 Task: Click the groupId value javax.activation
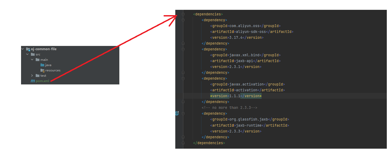pyautogui.click(x=246, y=84)
